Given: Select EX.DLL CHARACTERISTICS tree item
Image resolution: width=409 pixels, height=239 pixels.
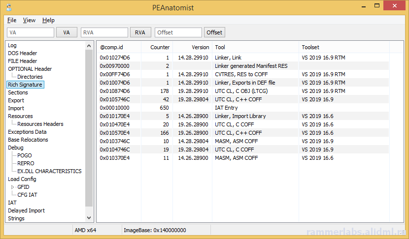Looking at the screenshot, I should (49, 171).
